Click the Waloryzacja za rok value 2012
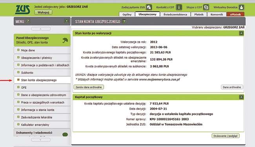 [154, 42]
